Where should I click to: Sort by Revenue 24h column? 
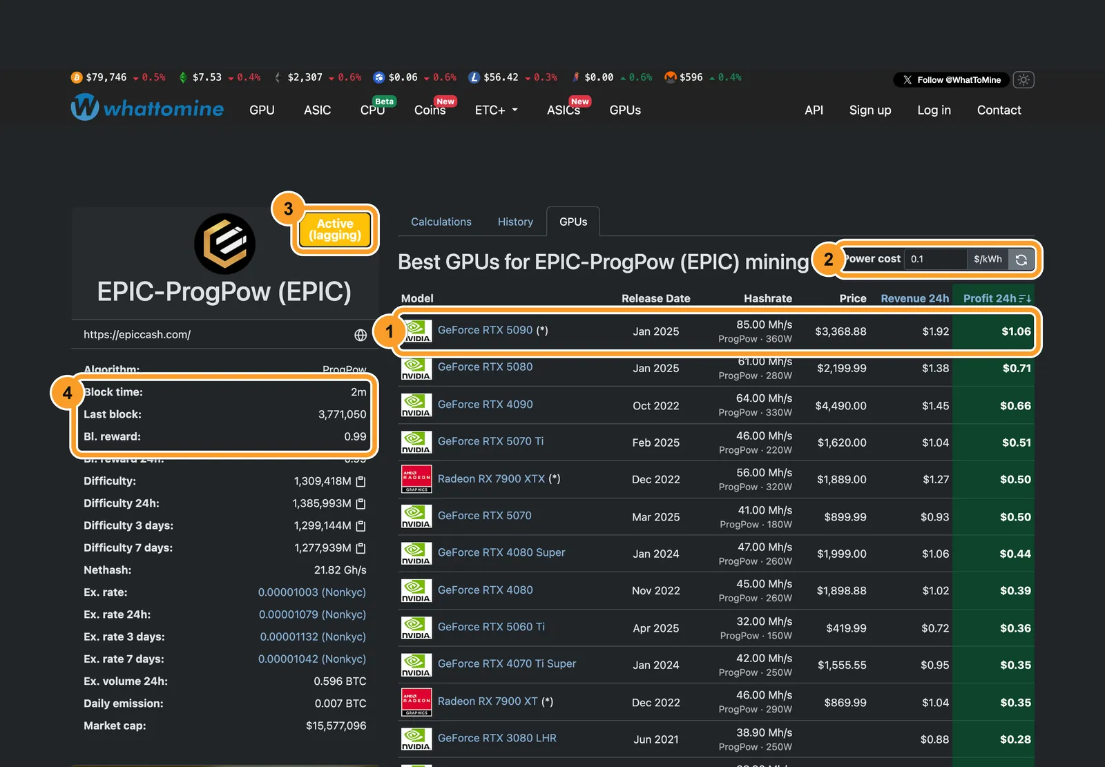point(914,298)
